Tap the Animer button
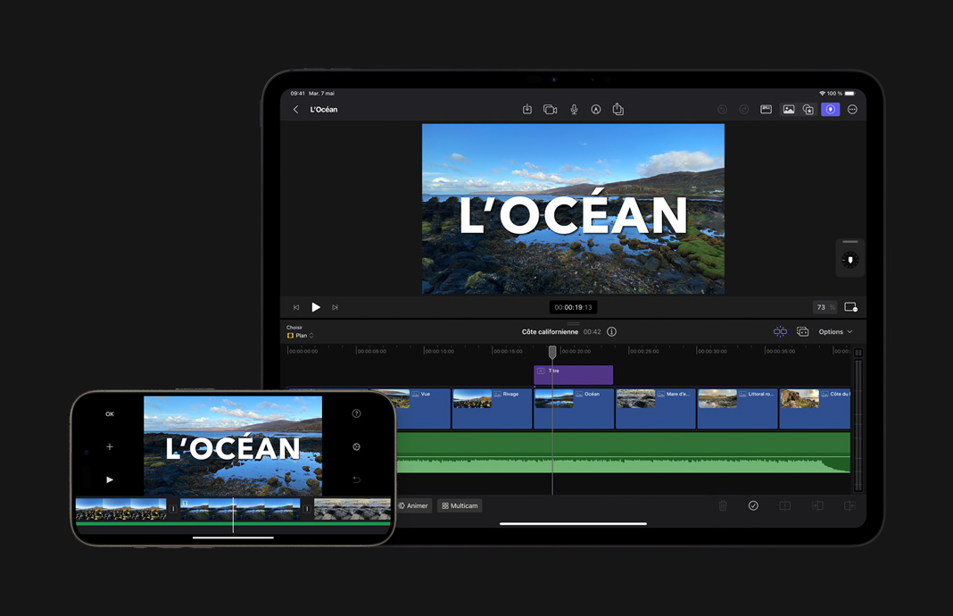The height and width of the screenshot is (616, 953). (x=414, y=505)
